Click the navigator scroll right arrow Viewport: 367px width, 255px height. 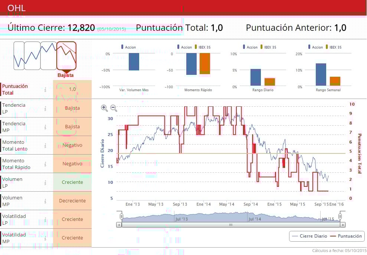tap(343, 225)
